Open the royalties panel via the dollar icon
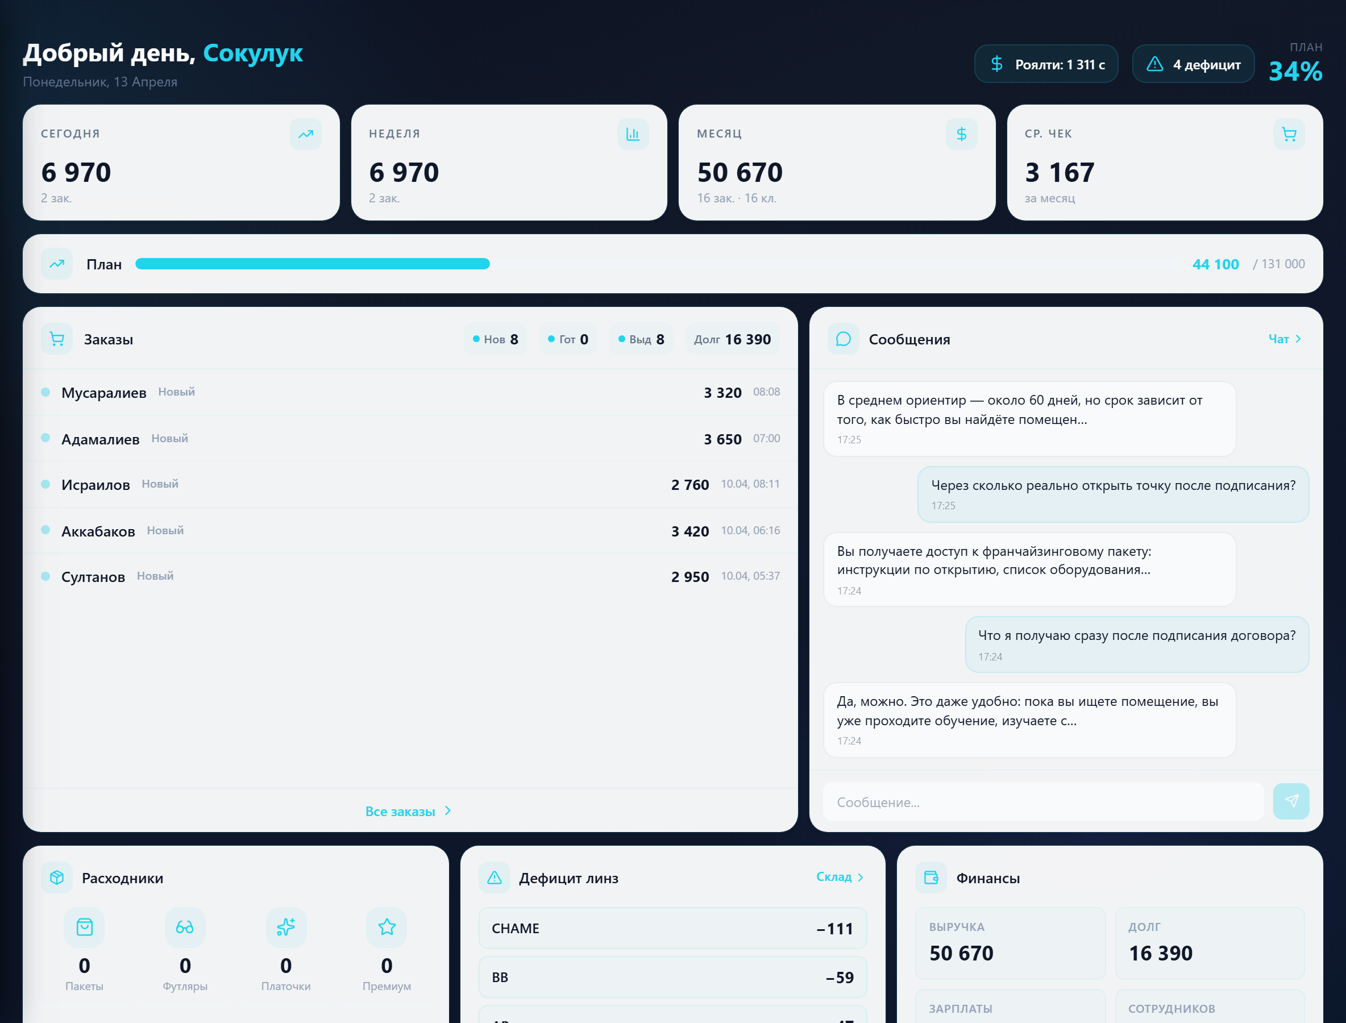 997,63
